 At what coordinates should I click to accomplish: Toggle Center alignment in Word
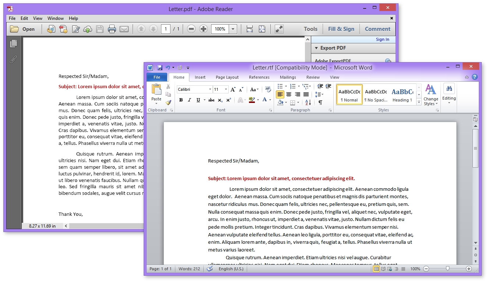289,94
